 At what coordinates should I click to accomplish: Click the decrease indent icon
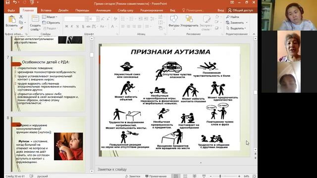141,19
